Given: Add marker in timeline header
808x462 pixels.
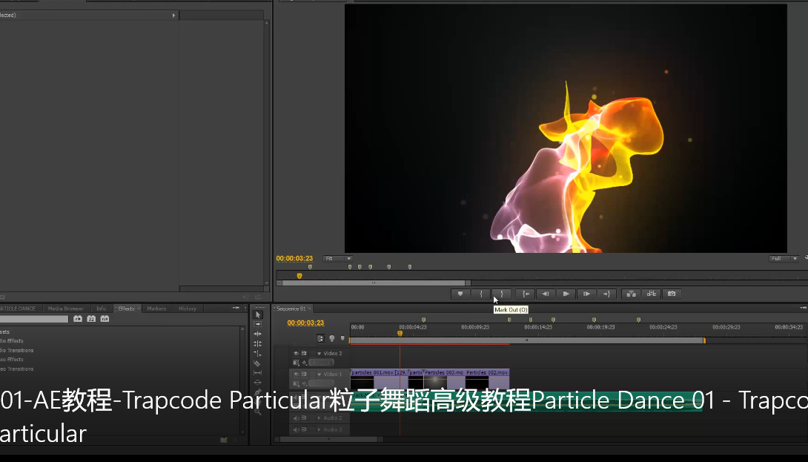Looking at the screenshot, I should [342, 339].
